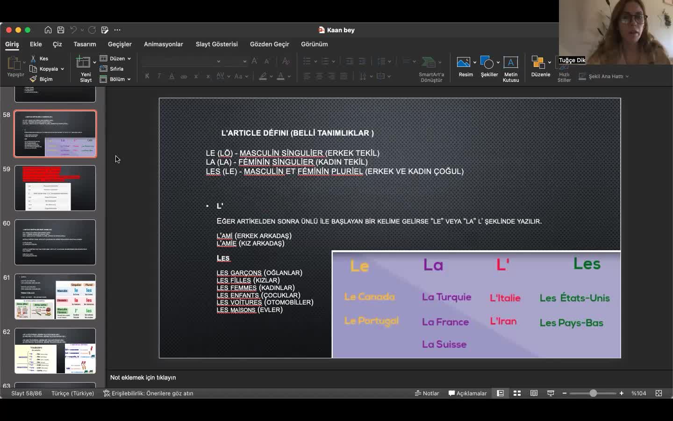Expand the bullet list dropdown arrow

click(315, 61)
